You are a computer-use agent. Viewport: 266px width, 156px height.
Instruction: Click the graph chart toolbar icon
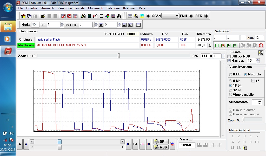pyautogui.click(x=113, y=16)
